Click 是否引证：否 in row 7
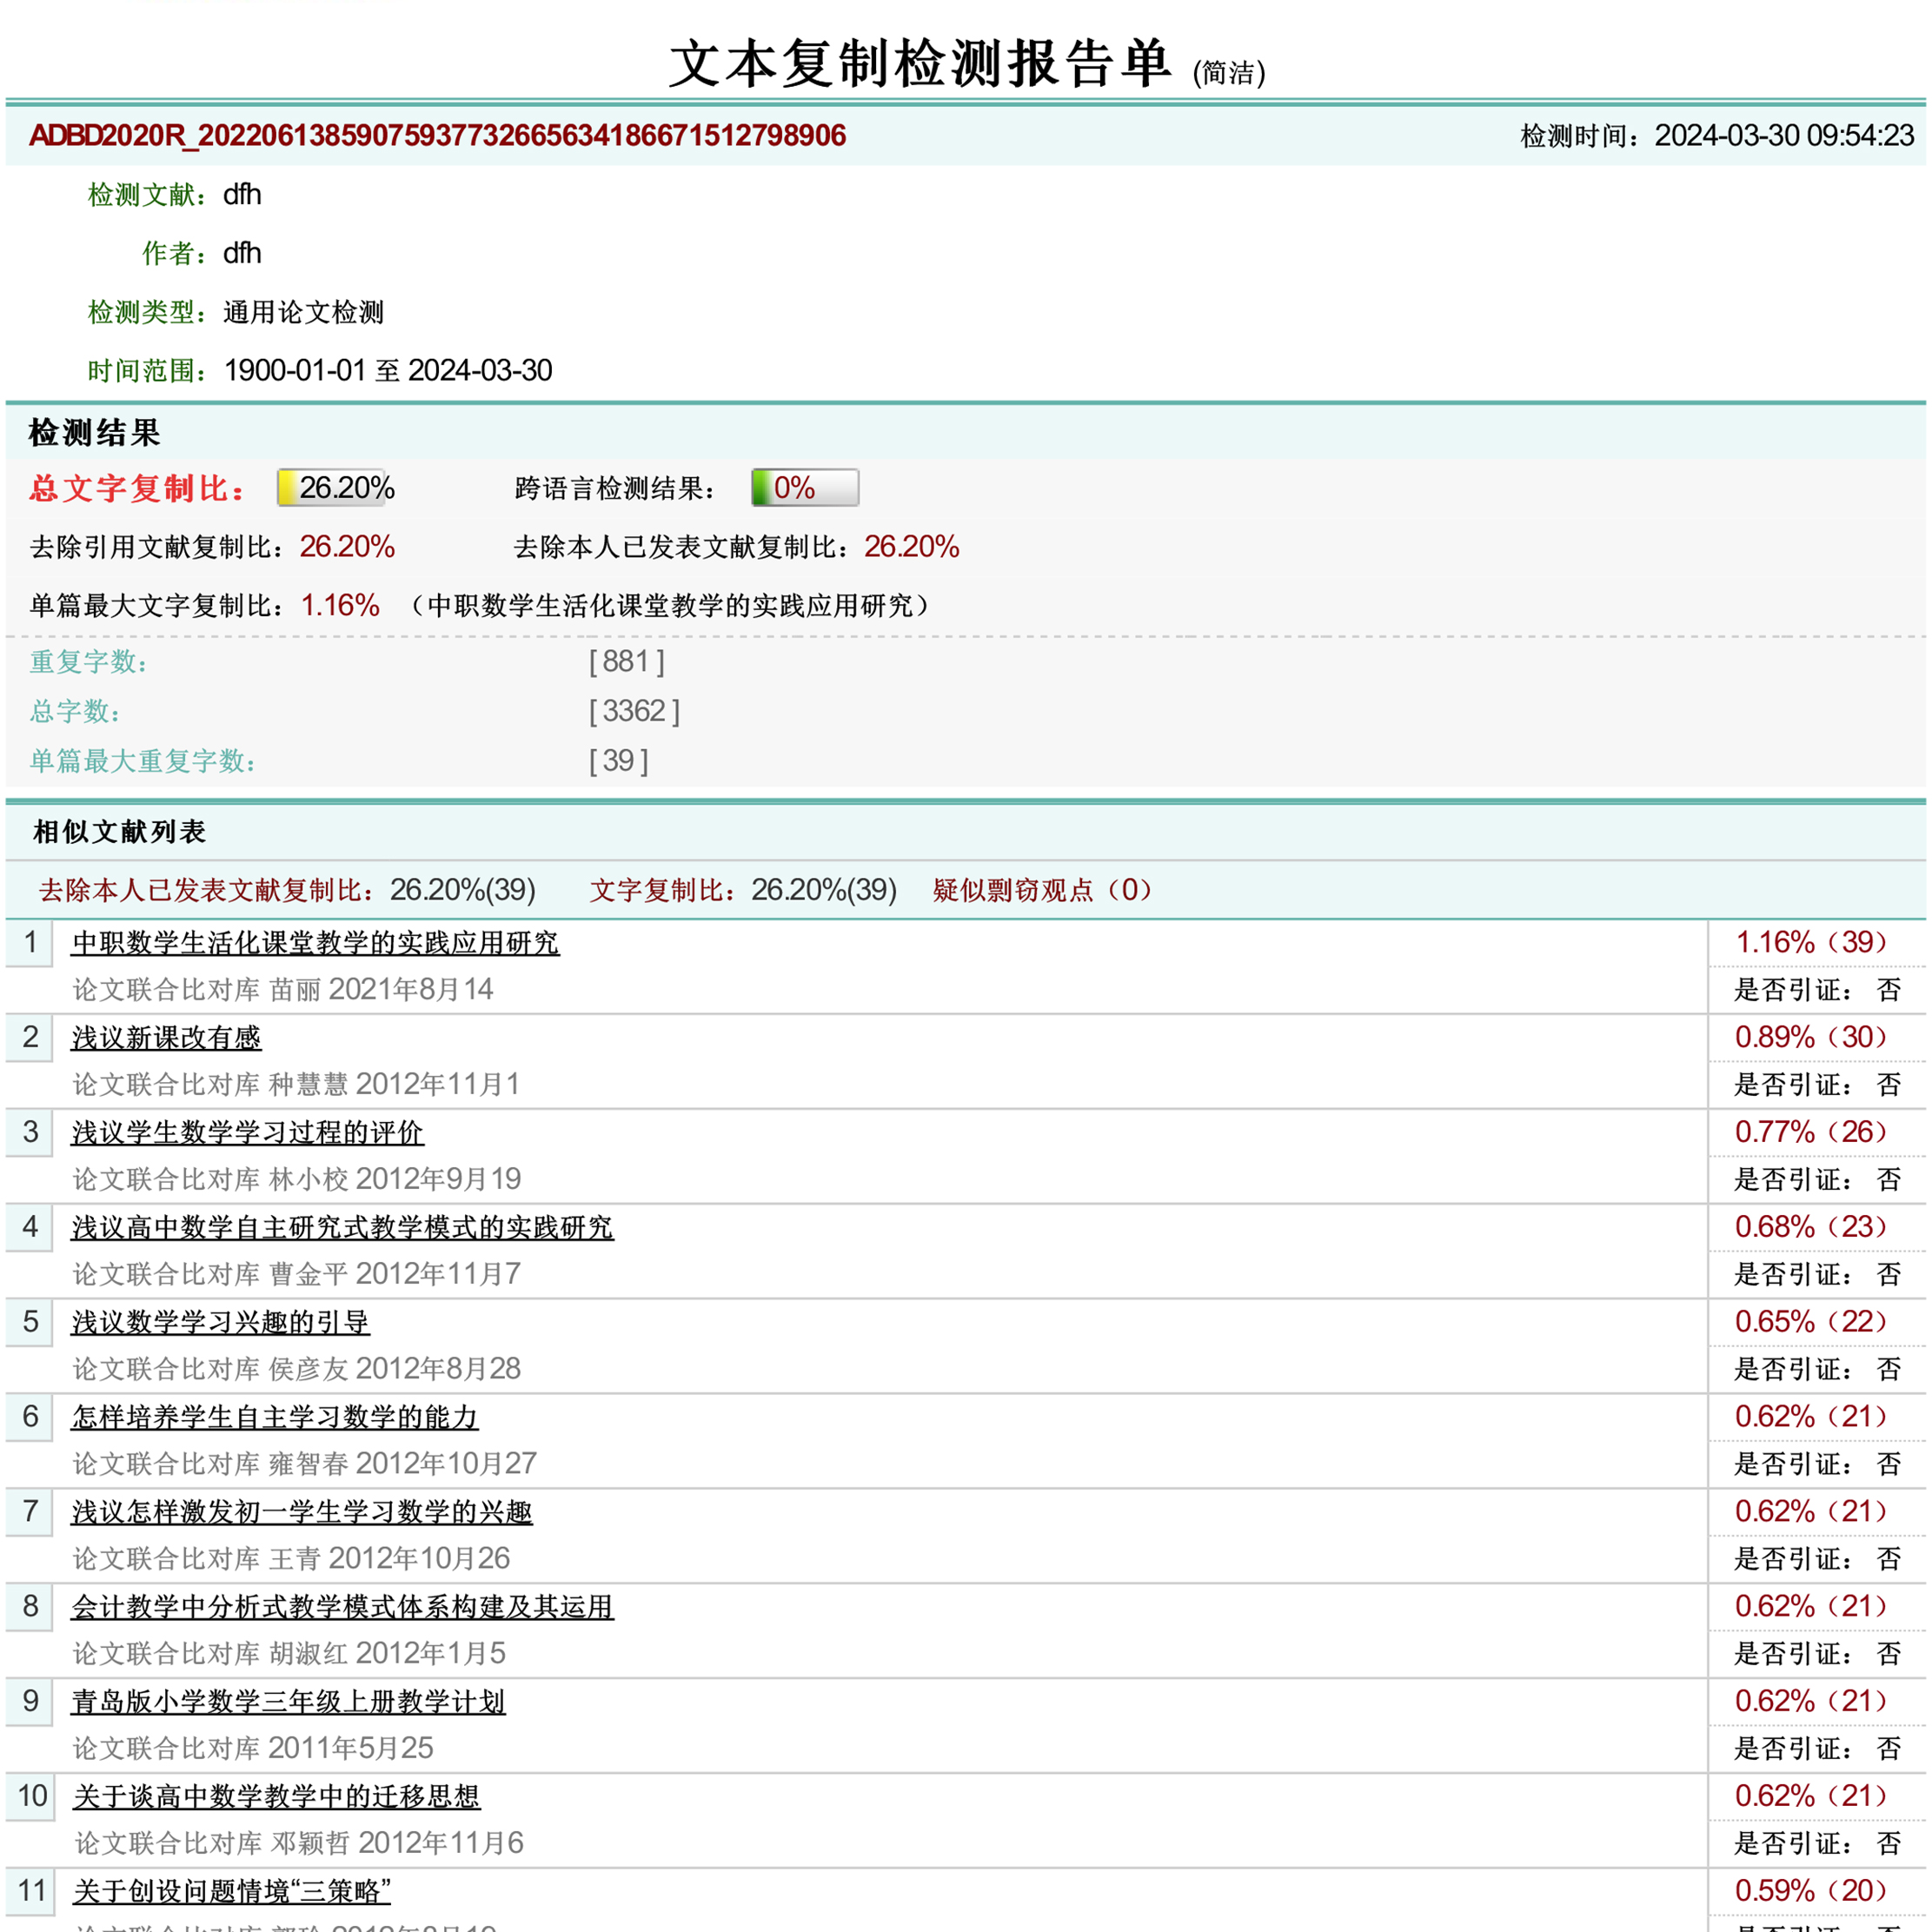 point(1817,1560)
